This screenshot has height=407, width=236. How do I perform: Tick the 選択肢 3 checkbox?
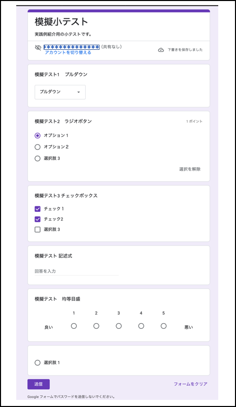pyautogui.click(x=38, y=230)
